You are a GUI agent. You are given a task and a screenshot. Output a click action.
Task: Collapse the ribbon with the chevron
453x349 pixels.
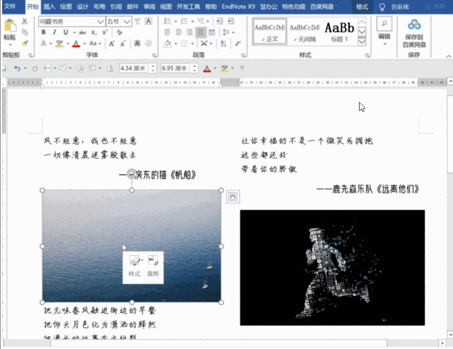coord(448,56)
